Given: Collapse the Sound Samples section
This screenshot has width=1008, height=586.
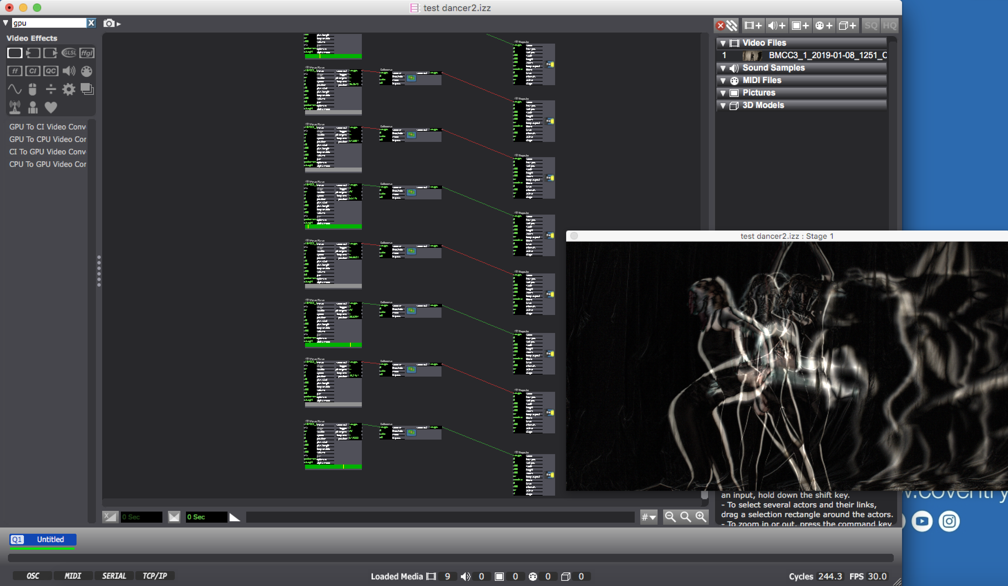Looking at the screenshot, I should click(723, 68).
